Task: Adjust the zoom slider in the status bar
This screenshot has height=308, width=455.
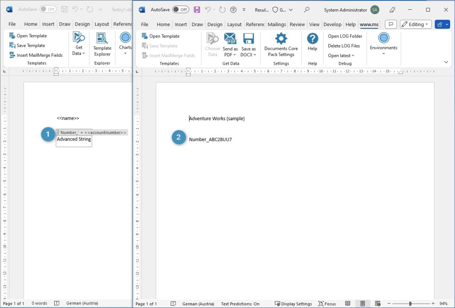Action: tap(411, 304)
